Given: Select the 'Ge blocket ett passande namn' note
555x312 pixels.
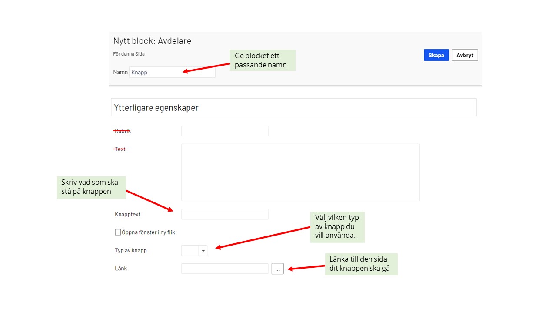Looking at the screenshot, I should pyautogui.click(x=263, y=60).
